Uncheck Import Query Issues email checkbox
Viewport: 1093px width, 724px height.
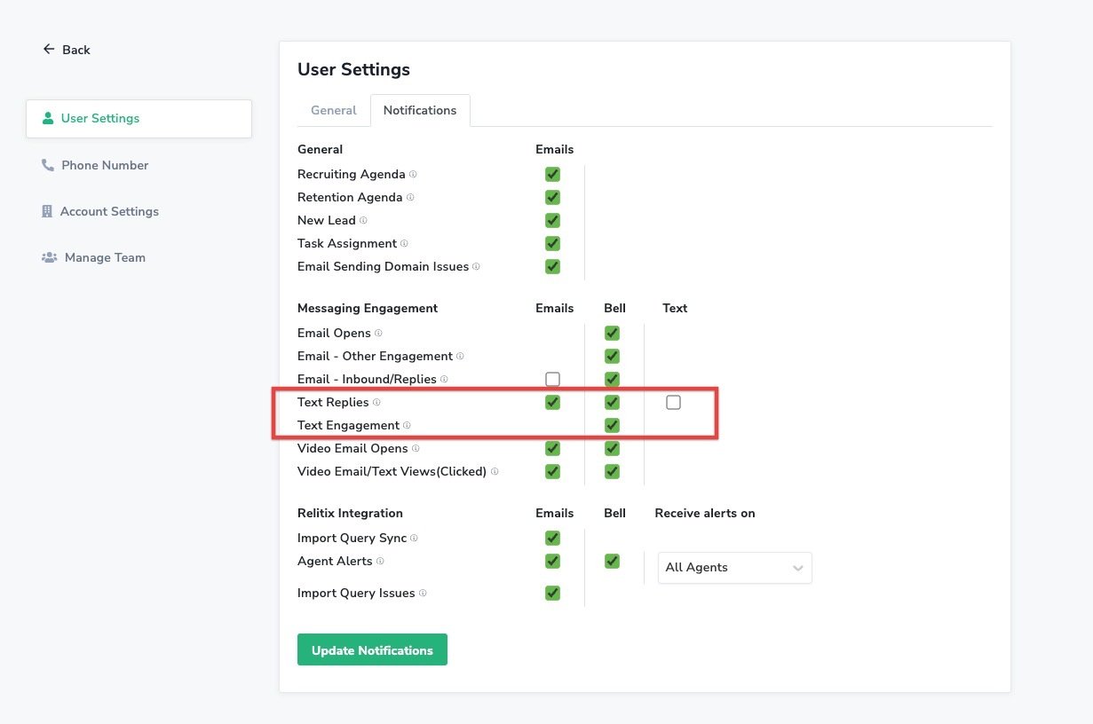(x=552, y=593)
